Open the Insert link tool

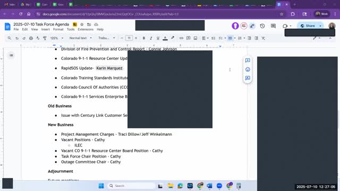pyautogui.click(x=181, y=38)
